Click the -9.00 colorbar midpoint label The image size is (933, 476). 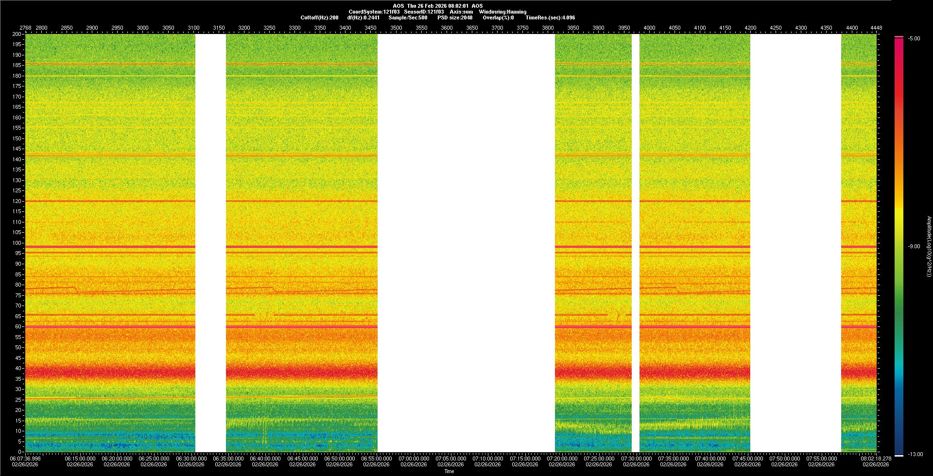tap(914, 247)
